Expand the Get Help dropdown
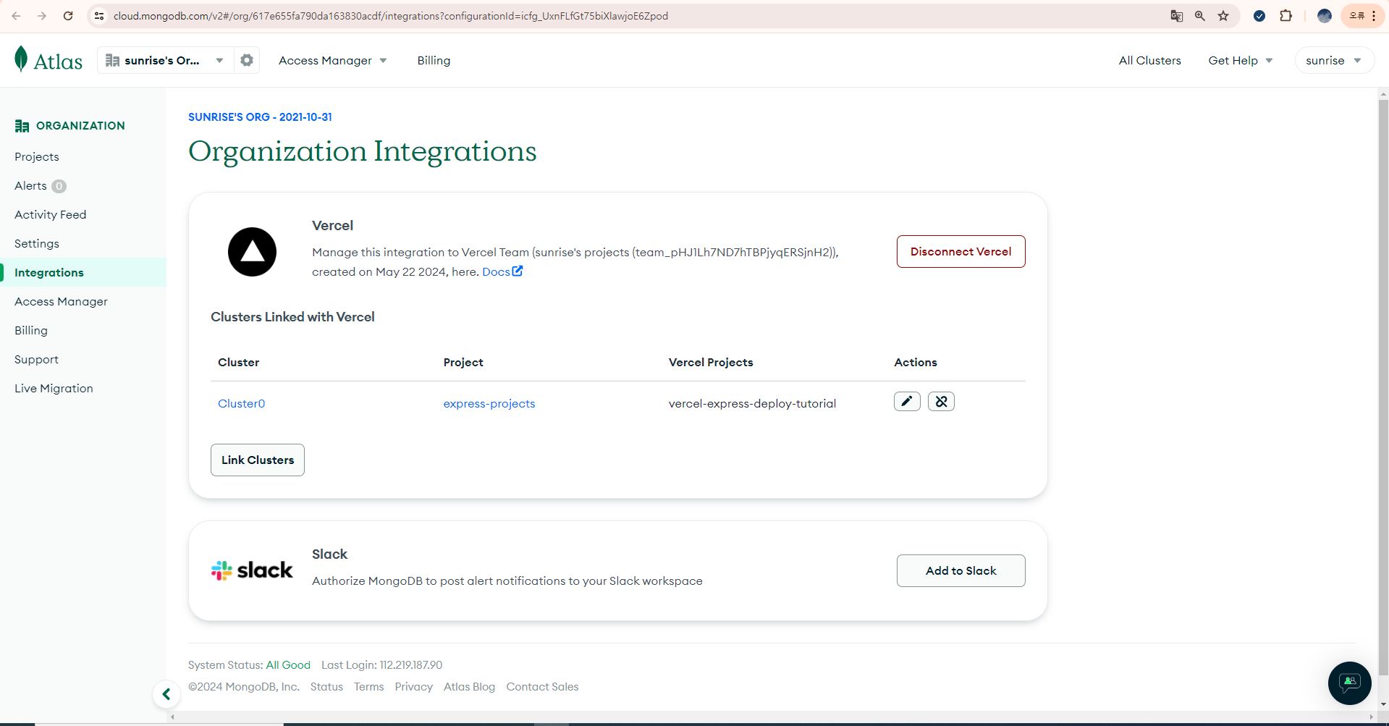Screen dimensions: 1389x726 (1241, 61)
